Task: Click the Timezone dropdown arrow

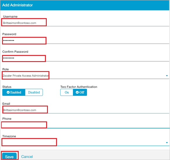Action: pyautogui.click(x=167, y=143)
